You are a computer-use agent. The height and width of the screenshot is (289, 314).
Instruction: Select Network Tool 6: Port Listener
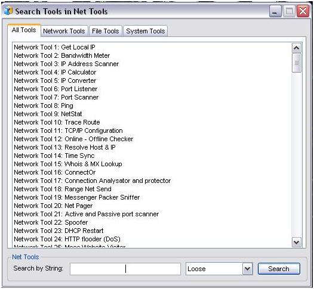click(x=56, y=89)
